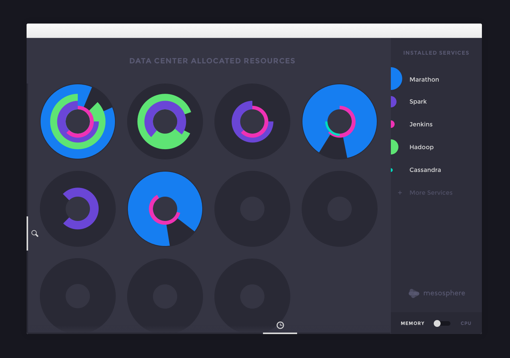Viewport: 510px width, 358px height.
Task: Click the large blue Marathon donut chart
Action: [x=340, y=121]
